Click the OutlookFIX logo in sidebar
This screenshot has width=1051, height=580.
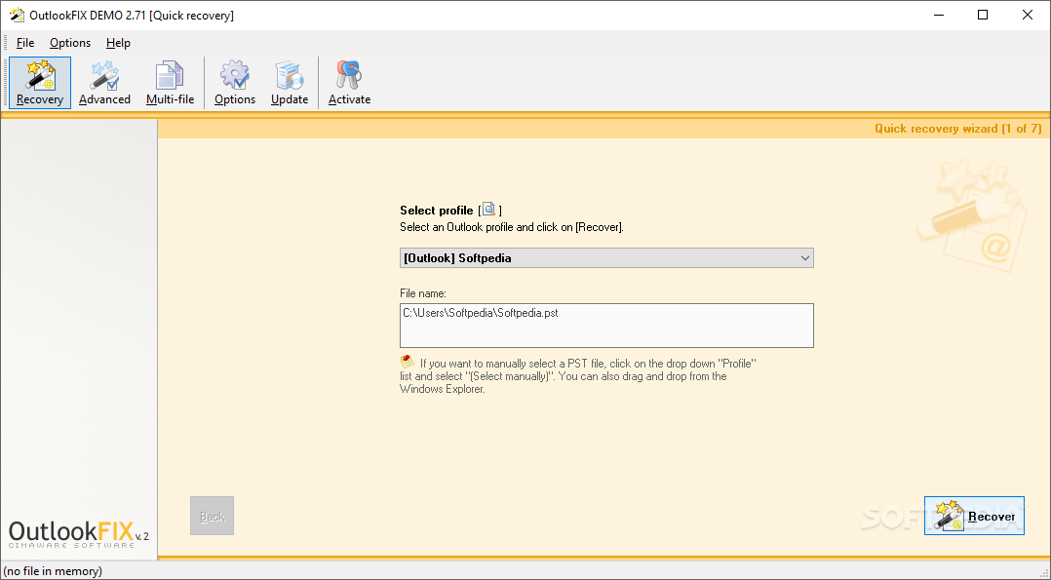tap(78, 534)
